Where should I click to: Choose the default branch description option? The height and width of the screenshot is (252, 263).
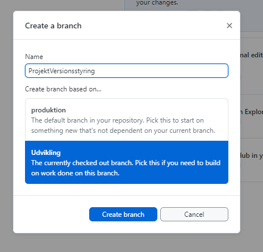[123, 125]
